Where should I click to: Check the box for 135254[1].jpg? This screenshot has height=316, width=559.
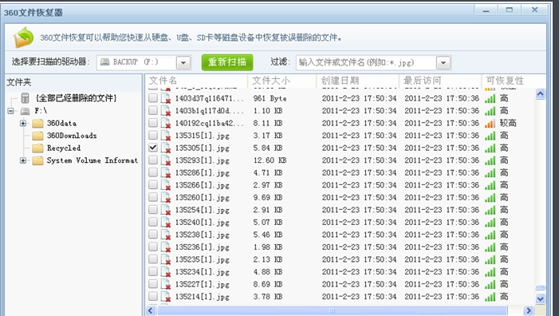click(153, 209)
